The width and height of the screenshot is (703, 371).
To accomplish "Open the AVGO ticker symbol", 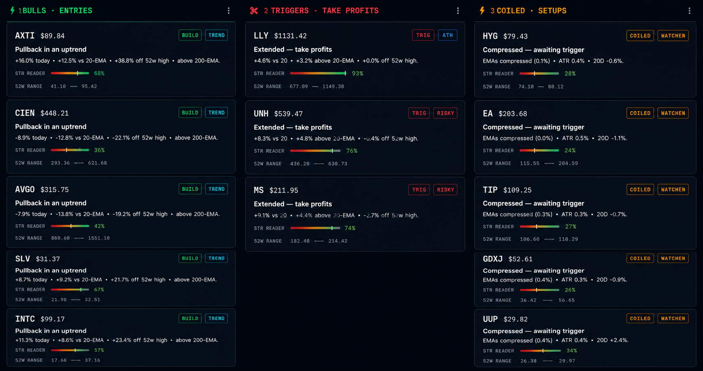I will coord(25,189).
